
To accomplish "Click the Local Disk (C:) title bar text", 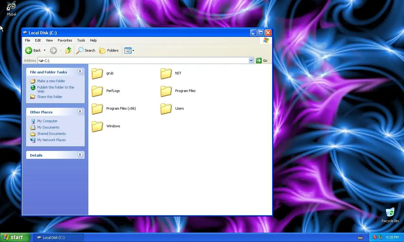I will [43, 33].
